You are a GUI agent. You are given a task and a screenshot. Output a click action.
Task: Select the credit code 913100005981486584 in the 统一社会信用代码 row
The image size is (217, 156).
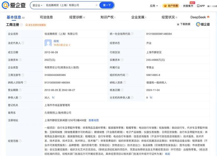point(159,34)
